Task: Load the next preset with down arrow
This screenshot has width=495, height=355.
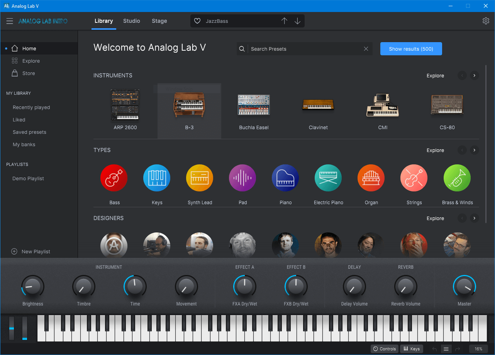Action: [297, 21]
